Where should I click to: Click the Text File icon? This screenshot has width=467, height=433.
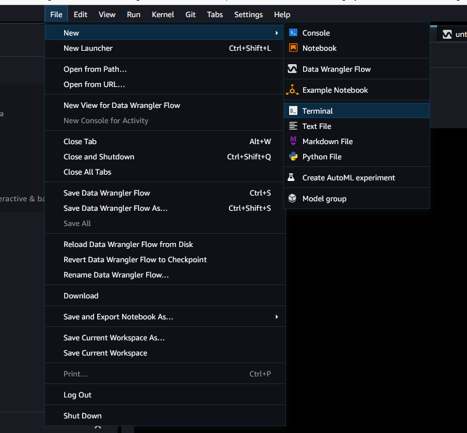pos(293,126)
